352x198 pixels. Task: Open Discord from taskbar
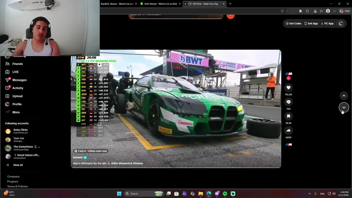[x=217, y=194]
